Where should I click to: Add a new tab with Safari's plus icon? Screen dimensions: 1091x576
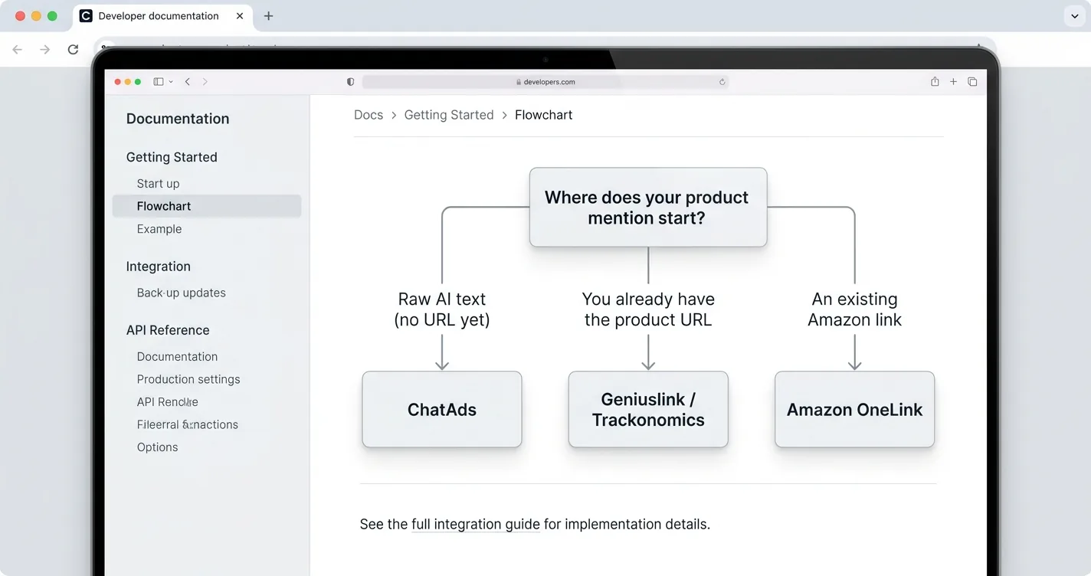pos(953,82)
